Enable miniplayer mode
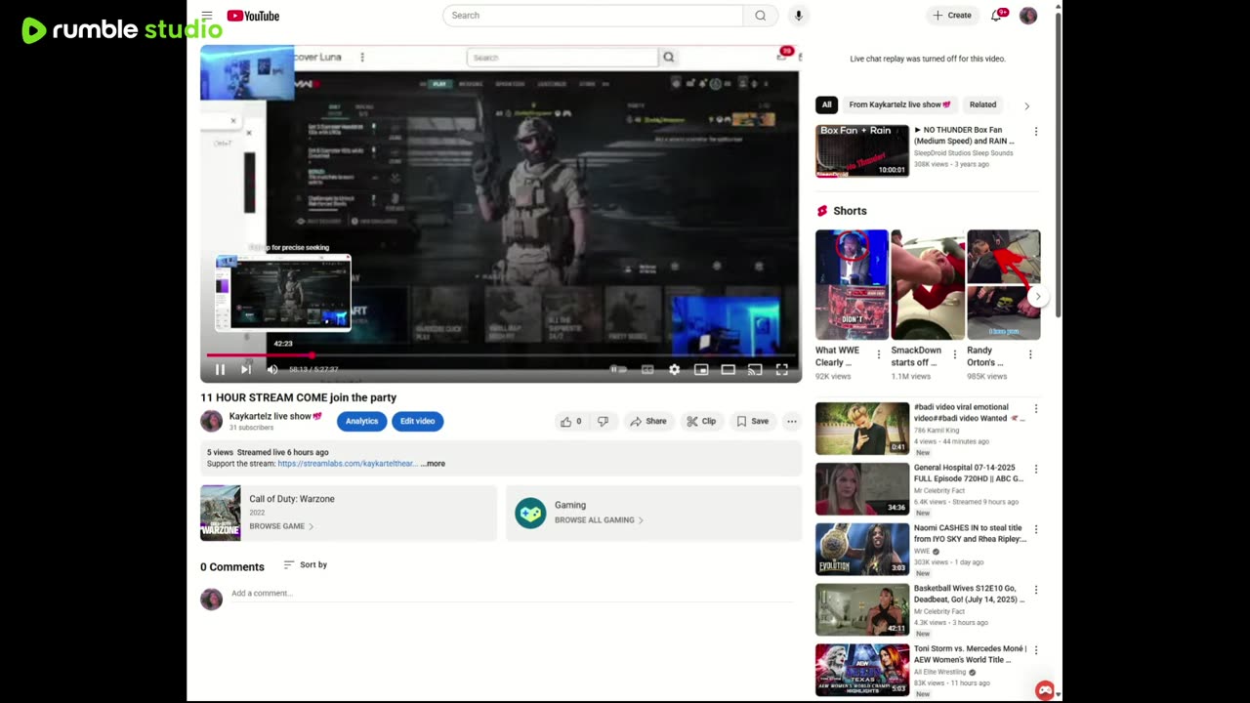 pyautogui.click(x=701, y=369)
